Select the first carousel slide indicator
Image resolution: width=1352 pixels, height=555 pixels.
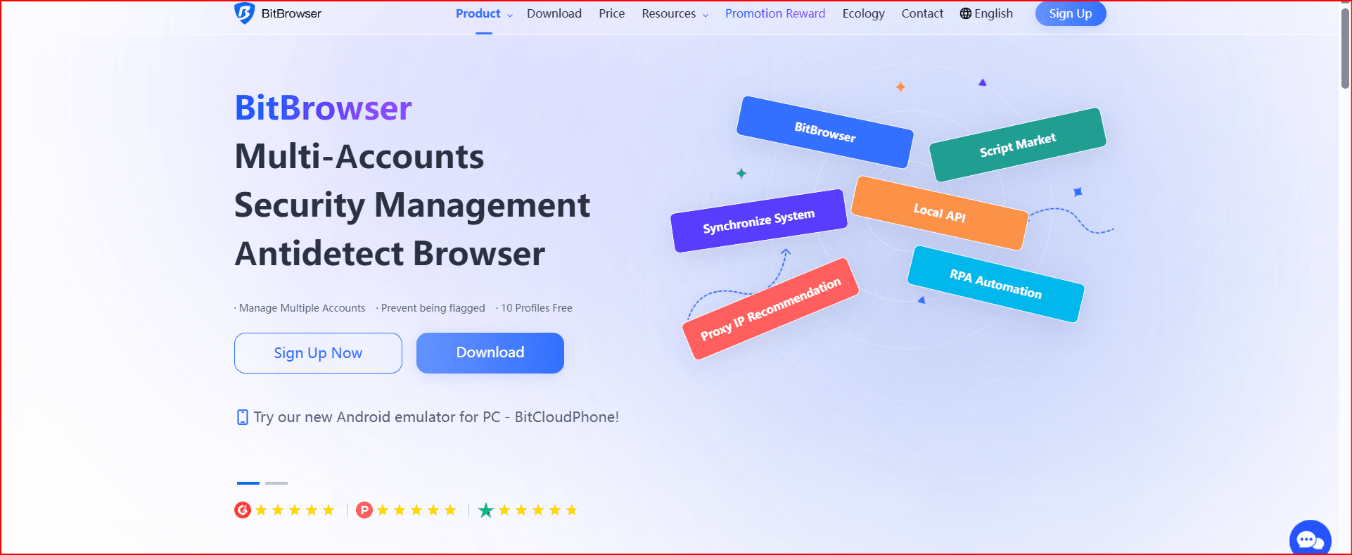(x=248, y=483)
